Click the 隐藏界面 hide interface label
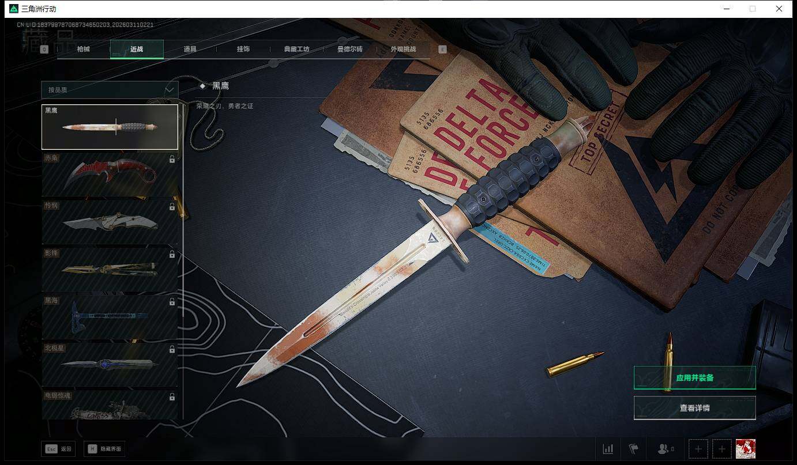 (110, 449)
